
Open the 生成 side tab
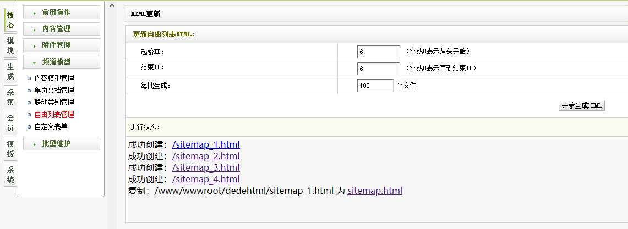coord(10,71)
